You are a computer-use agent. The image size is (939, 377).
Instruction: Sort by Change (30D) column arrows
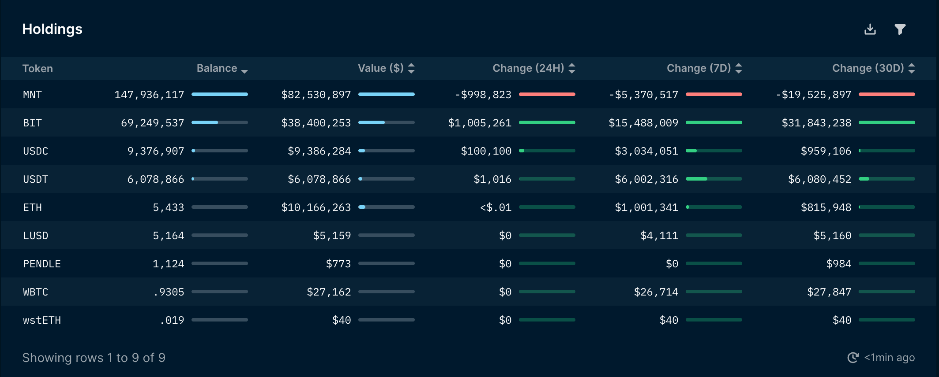click(912, 68)
